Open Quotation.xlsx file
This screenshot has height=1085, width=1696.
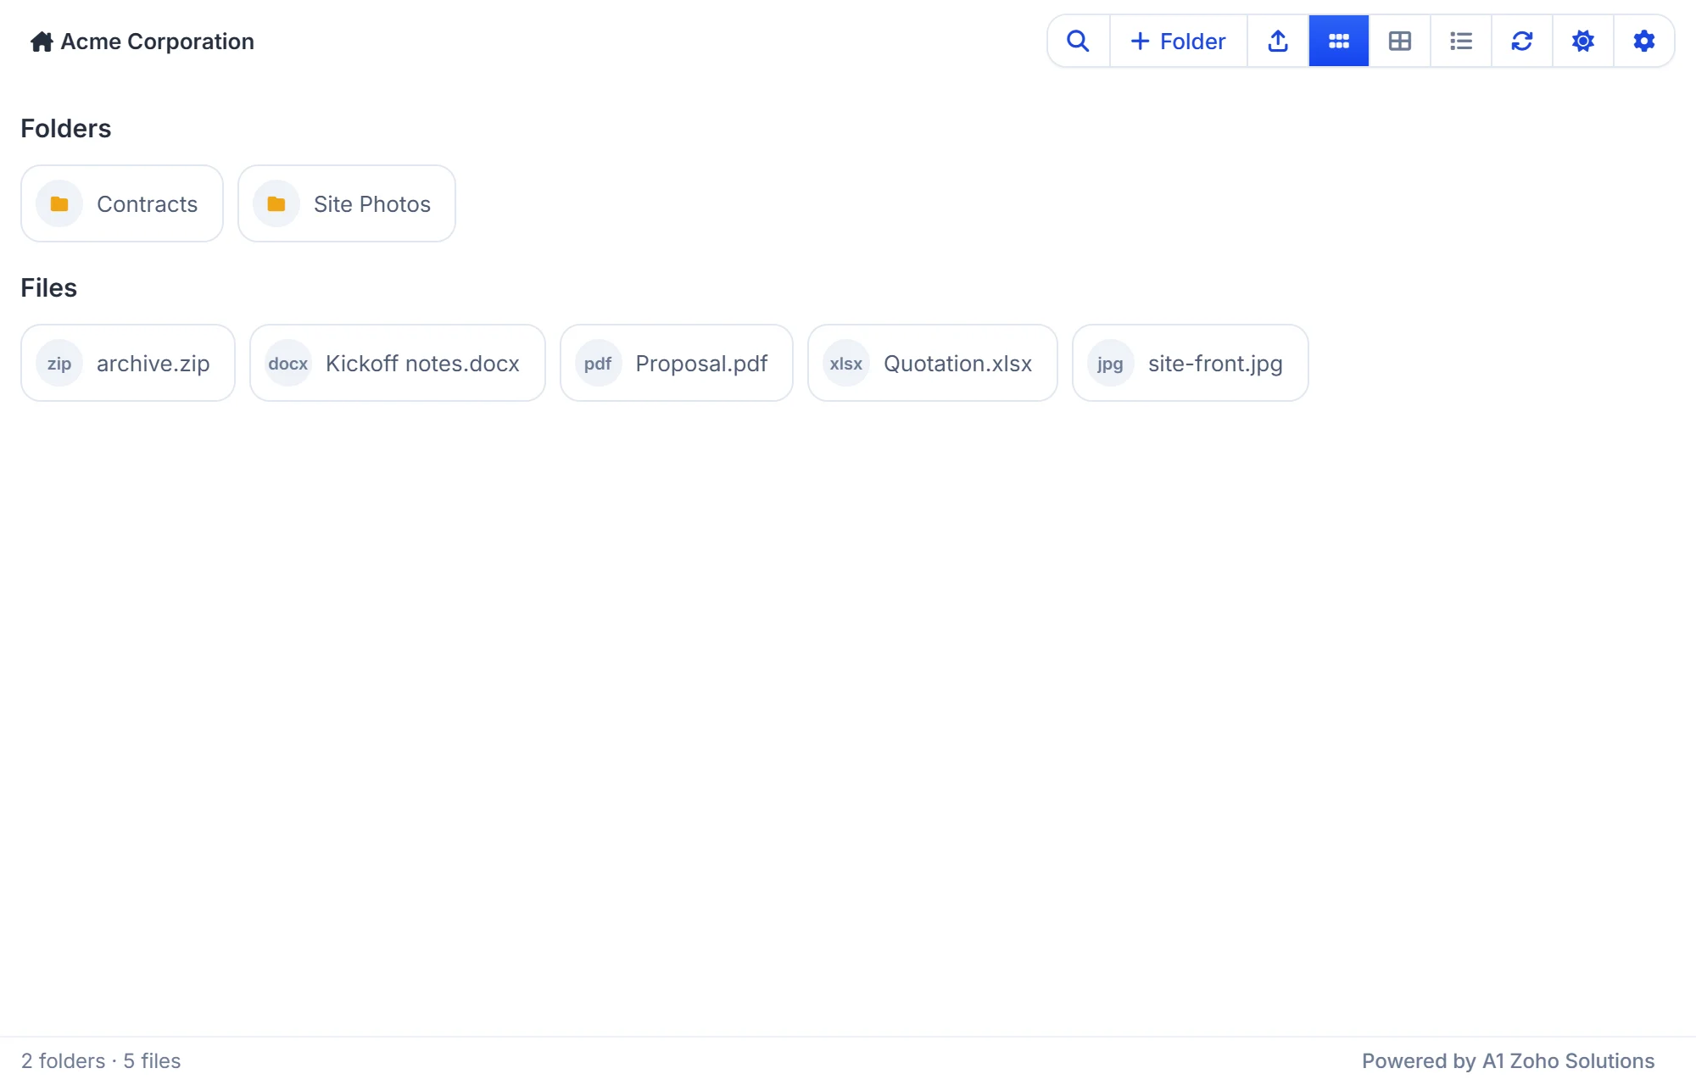933,363
